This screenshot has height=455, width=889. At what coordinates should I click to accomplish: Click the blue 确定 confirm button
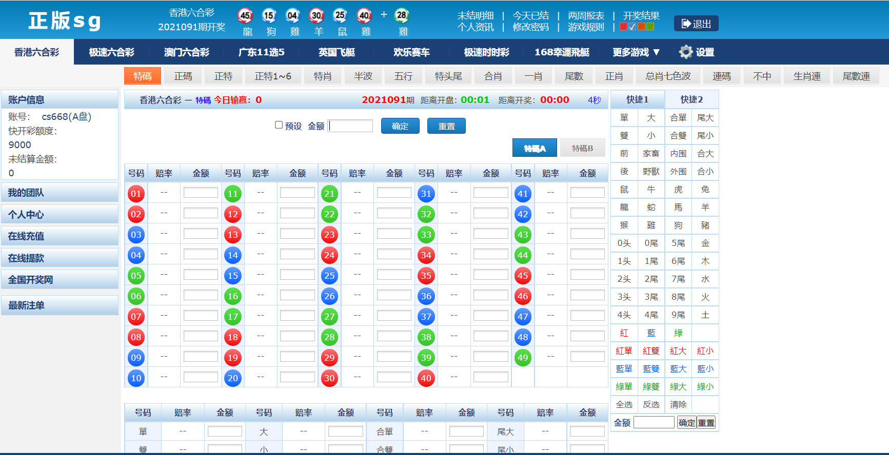pyautogui.click(x=400, y=126)
